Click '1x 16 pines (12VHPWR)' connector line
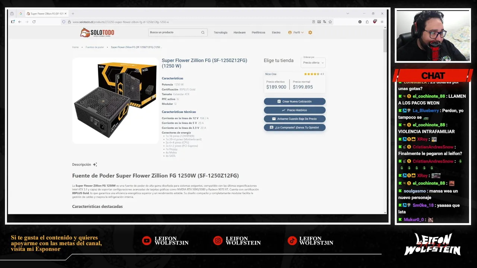The height and width of the screenshot is (268, 477). (180, 136)
